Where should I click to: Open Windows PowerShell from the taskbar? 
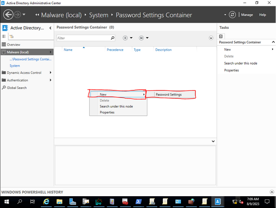pos(138,201)
